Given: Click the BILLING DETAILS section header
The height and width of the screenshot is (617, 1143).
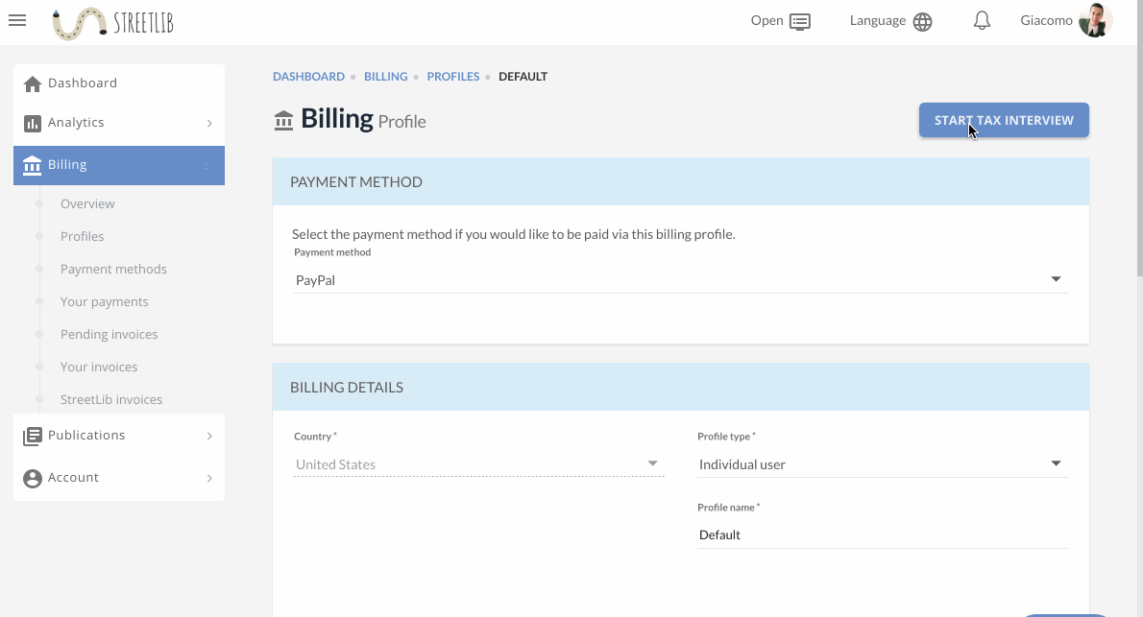Looking at the screenshot, I should [x=681, y=388].
